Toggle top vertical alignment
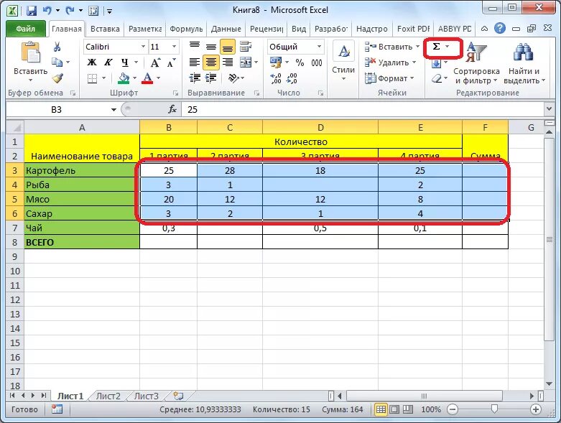This screenshot has width=561, height=423. click(195, 47)
